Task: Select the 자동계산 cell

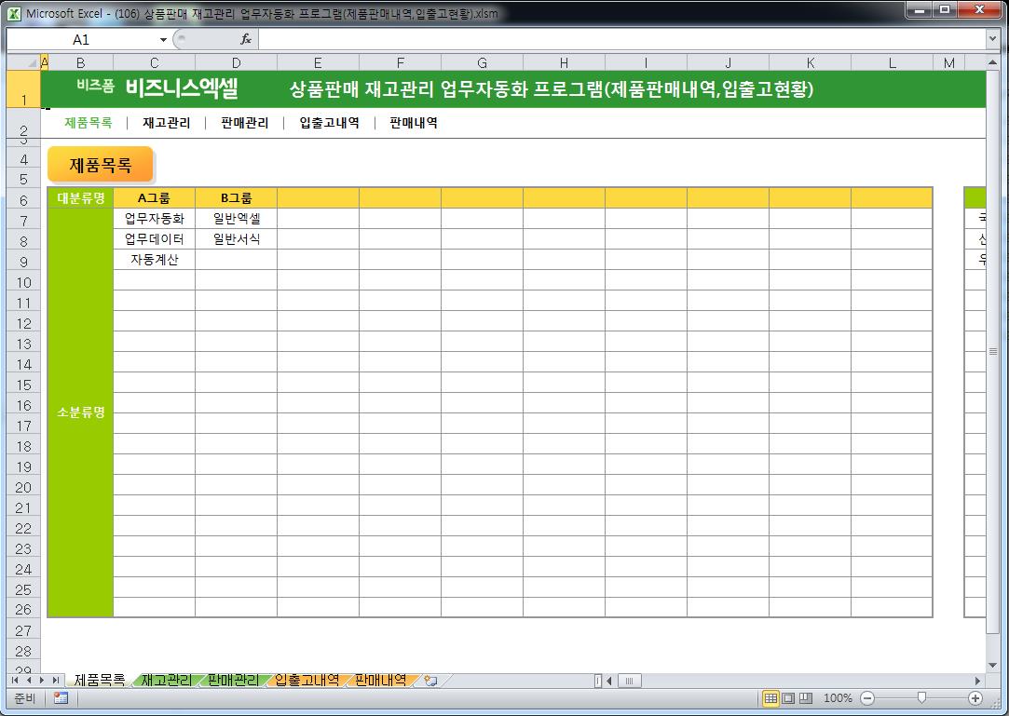Action: click(155, 260)
